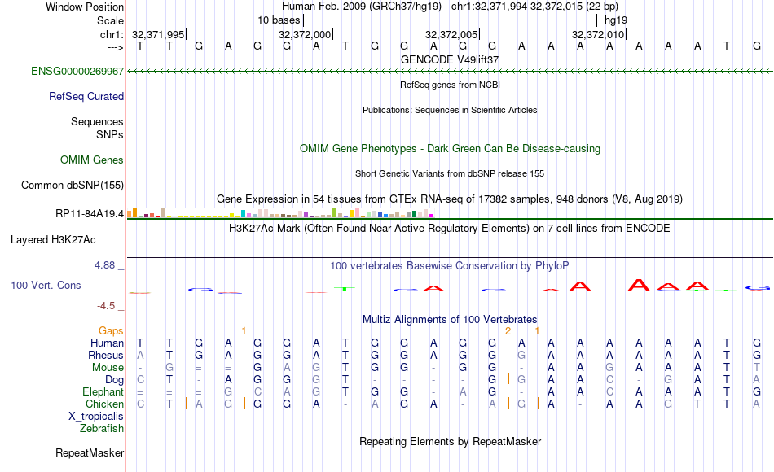Select the X_tropicalis species label
The image size is (774, 472).
(96, 417)
